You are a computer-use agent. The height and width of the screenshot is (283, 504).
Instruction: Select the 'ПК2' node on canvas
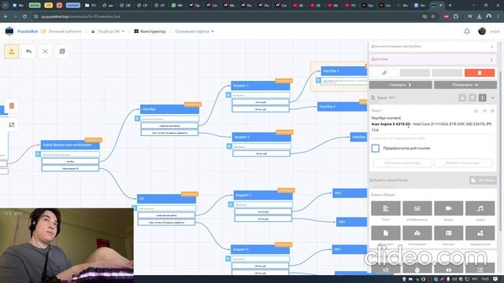(x=352, y=222)
